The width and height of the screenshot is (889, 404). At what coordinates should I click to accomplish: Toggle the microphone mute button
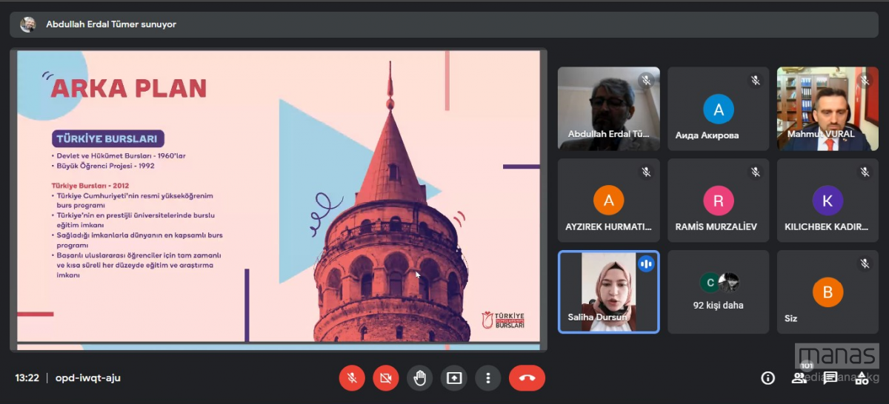tap(352, 378)
